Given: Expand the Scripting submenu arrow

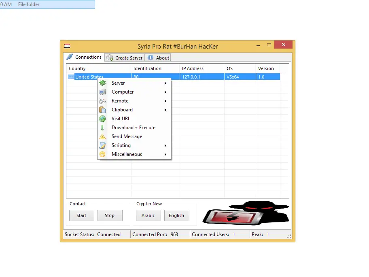Looking at the screenshot, I should 165,146.
